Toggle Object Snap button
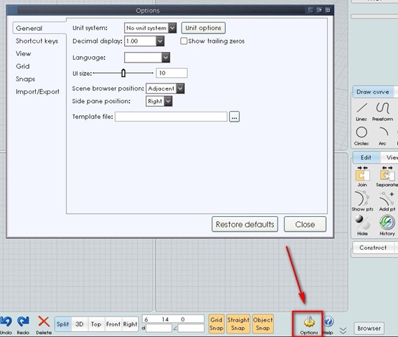Viewport: 398px width, 337px height. tap(263, 324)
